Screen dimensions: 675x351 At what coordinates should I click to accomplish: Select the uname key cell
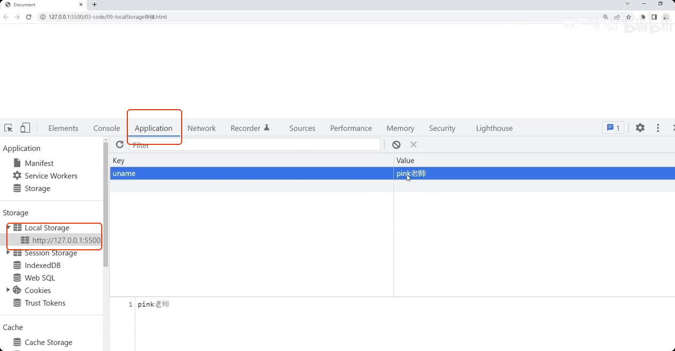tap(251, 173)
